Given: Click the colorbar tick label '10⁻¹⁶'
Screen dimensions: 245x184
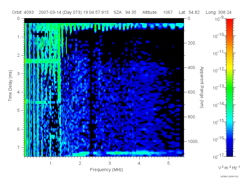Looking at the screenshot, I should tap(219, 139).
